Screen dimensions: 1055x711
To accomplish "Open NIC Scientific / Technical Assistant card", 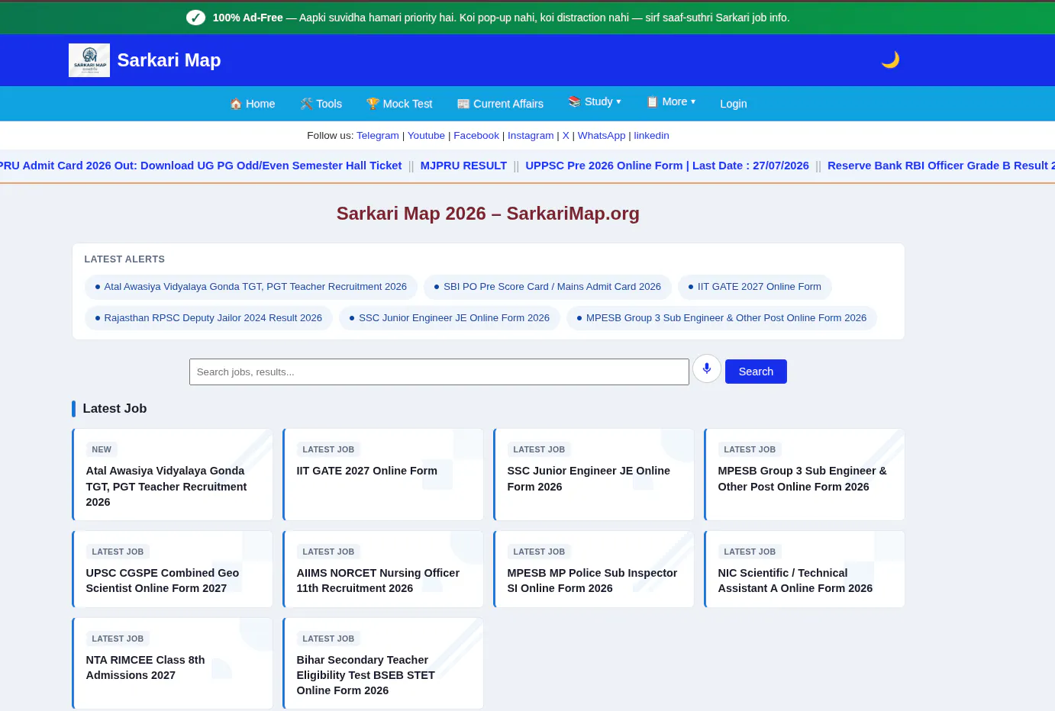I will (x=805, y=569).
